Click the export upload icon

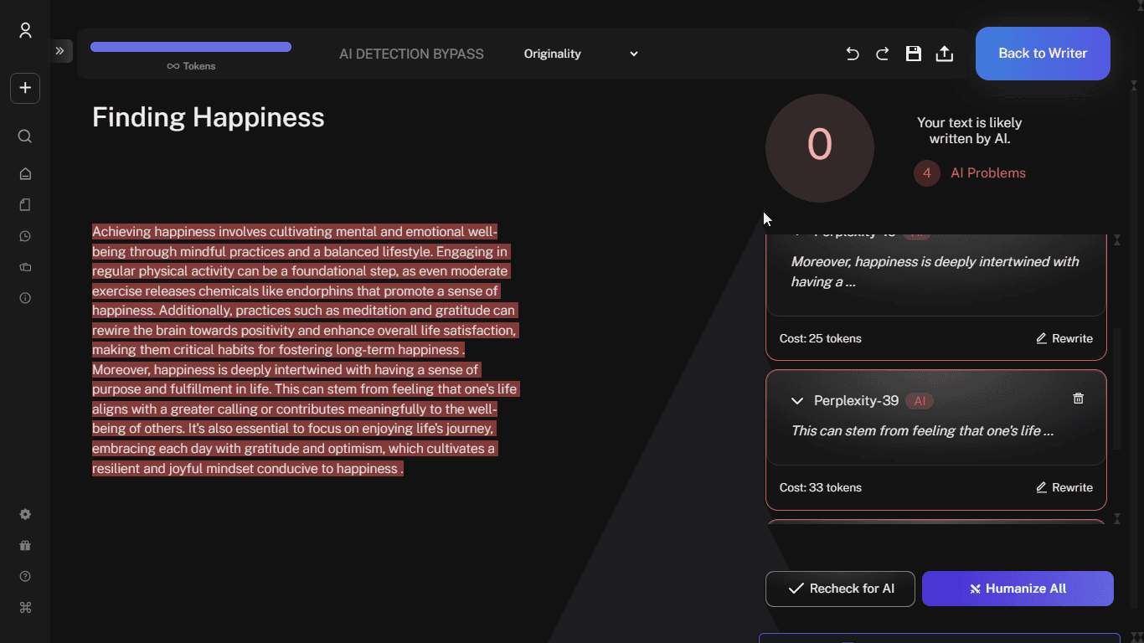coord(944,54)
